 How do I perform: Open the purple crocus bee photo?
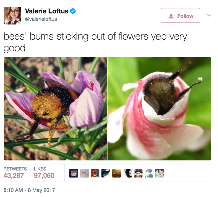click(x=55, y=109)
